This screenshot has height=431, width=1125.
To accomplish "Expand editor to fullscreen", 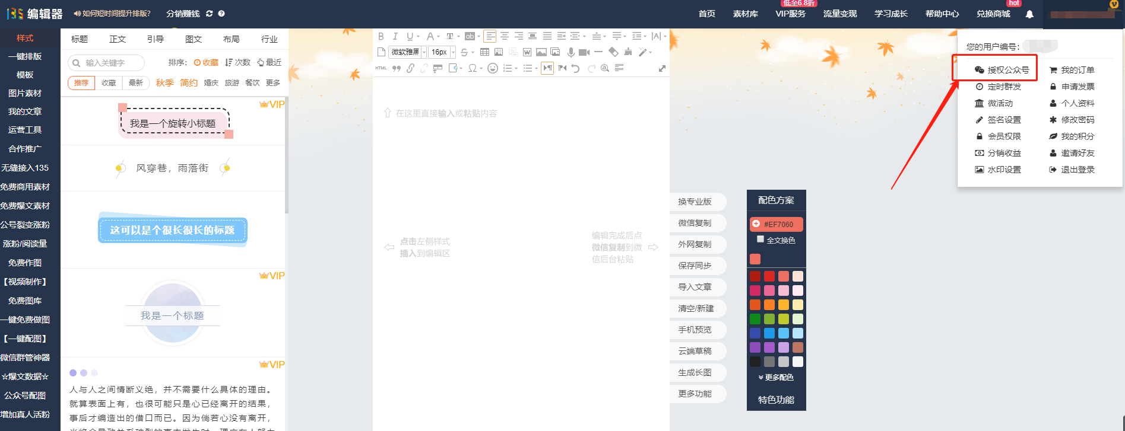I will 662,69.
